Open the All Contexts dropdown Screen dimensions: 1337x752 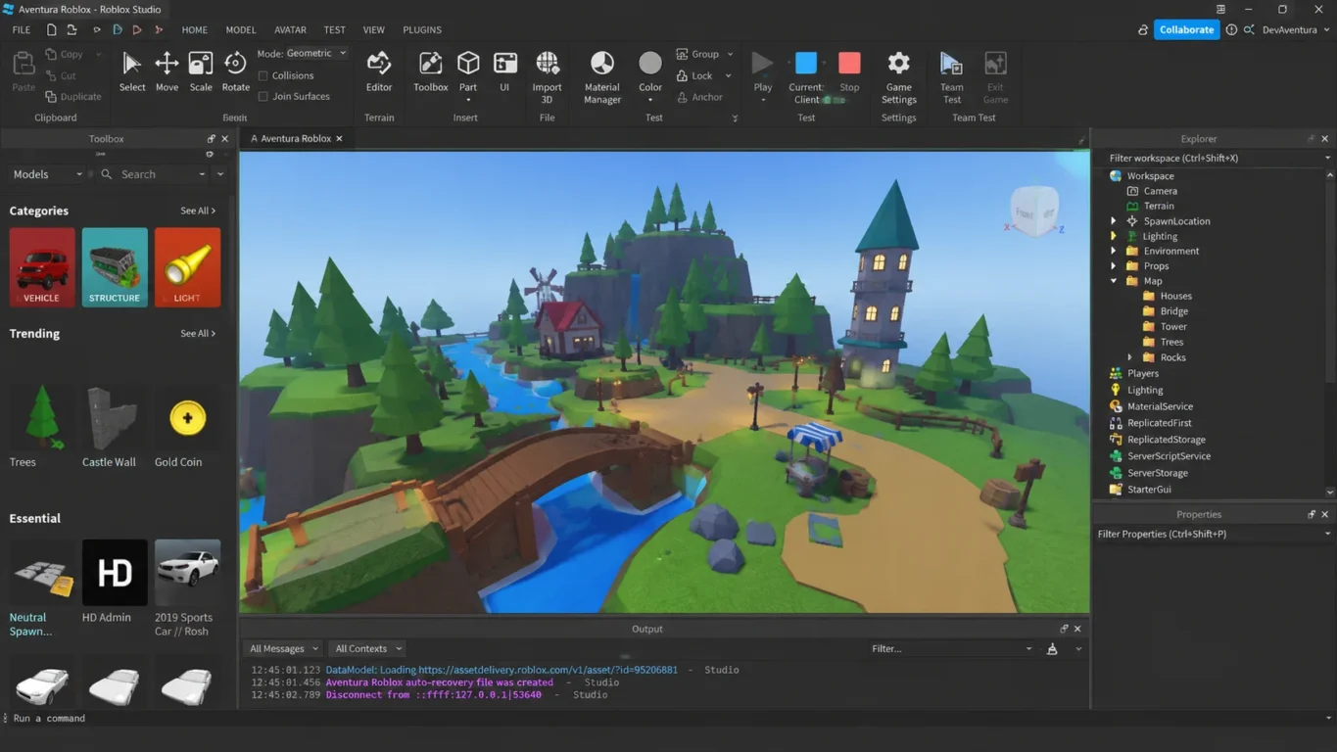point(367,648)
